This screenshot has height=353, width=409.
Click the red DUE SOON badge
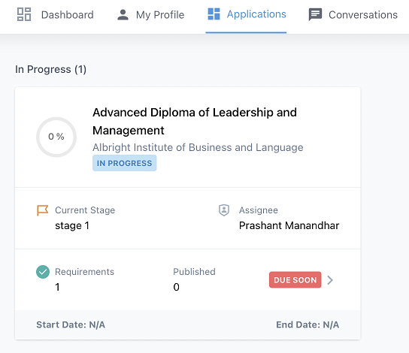pos(295,280)
